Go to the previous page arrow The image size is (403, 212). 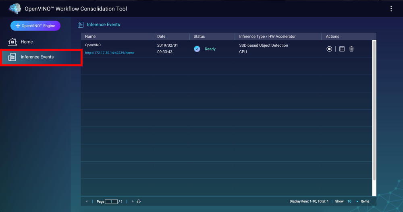(87, 202)
